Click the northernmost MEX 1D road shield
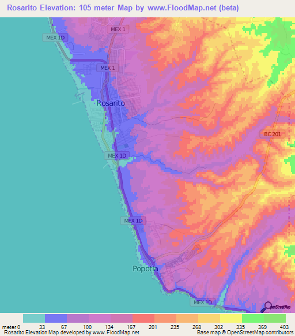Viewport: 295px width, 336px height. pos(55,38)
